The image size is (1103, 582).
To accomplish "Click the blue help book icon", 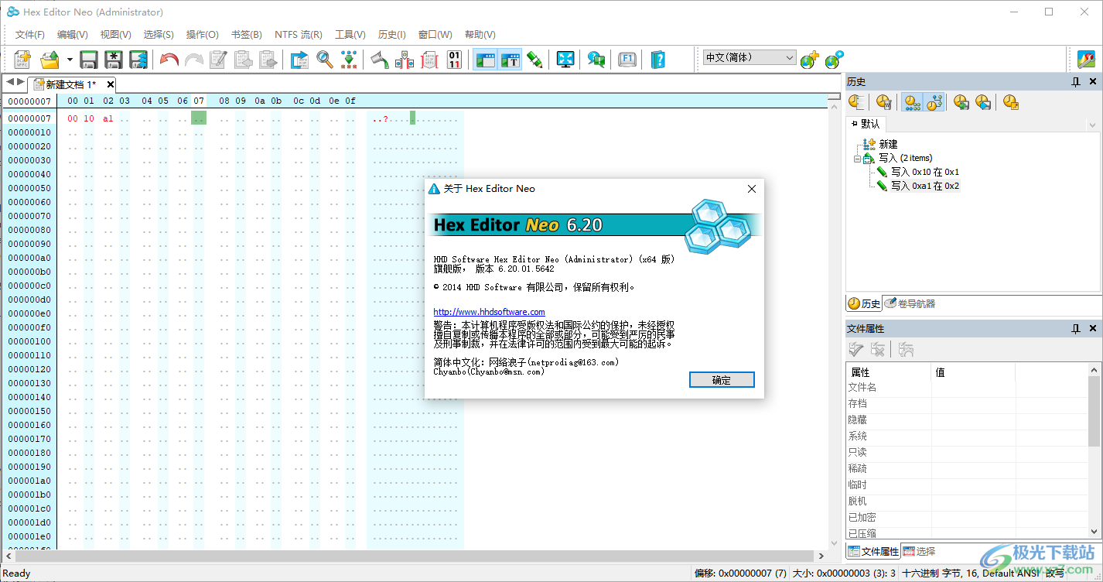I will (x=657, y=60).
